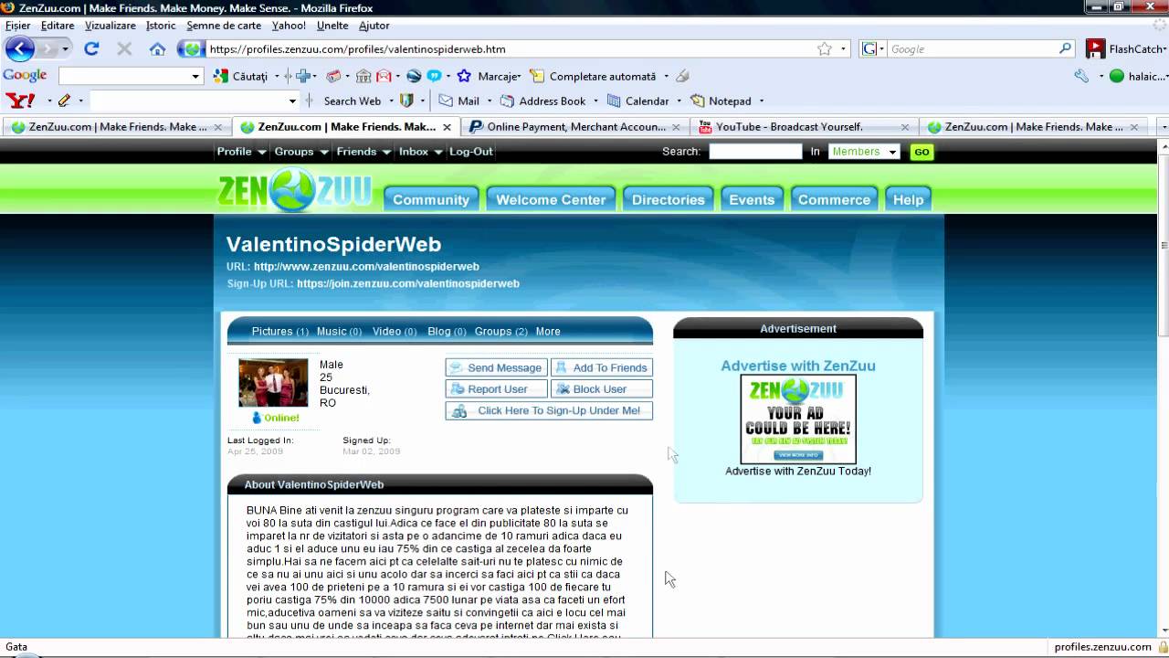Close the YouTube tab
This screenshot has width=1169, height=658.
click(904, 127)
